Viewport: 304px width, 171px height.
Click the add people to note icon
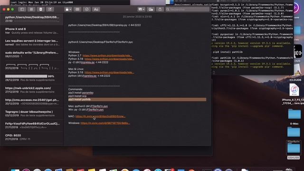[151, 9]
